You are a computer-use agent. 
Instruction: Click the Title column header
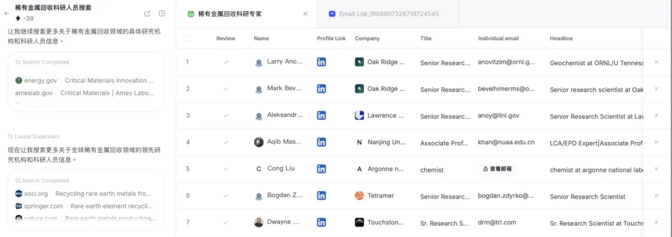[426, 38]
